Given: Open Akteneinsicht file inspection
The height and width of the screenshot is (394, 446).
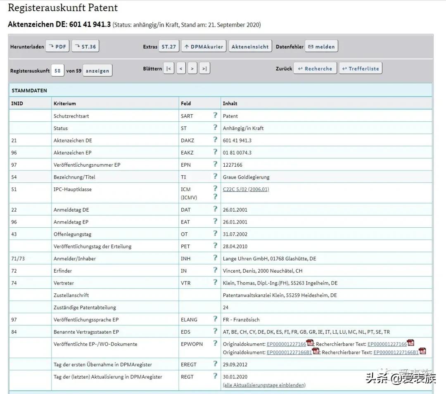Looking at the screenshot, I should (x=250, y=46).
